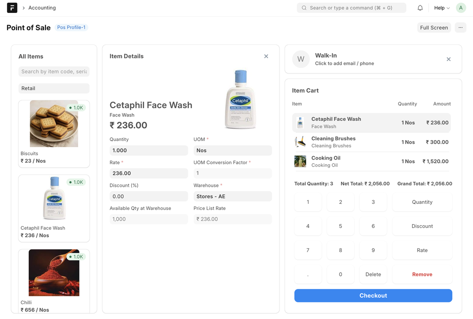Image resolution: width=473 pixels, height=319 pixels.
Task: Click the Checkout button
Action: 373,295
